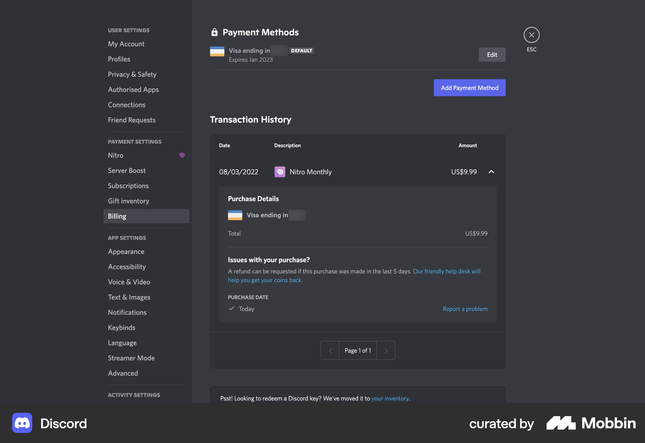Screen dimensions: 645x443
Task: Click the Nitro Monthly purchase icon
Action: click(279, 171)
